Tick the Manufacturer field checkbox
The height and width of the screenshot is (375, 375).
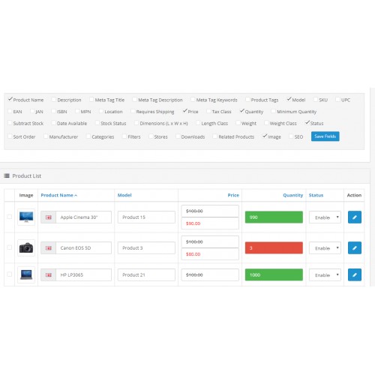(x=46, y=136)
